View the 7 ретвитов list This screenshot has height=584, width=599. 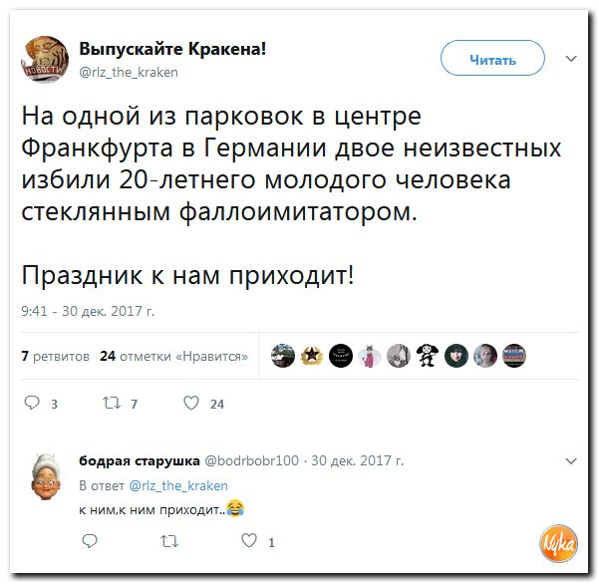(56, 356)
